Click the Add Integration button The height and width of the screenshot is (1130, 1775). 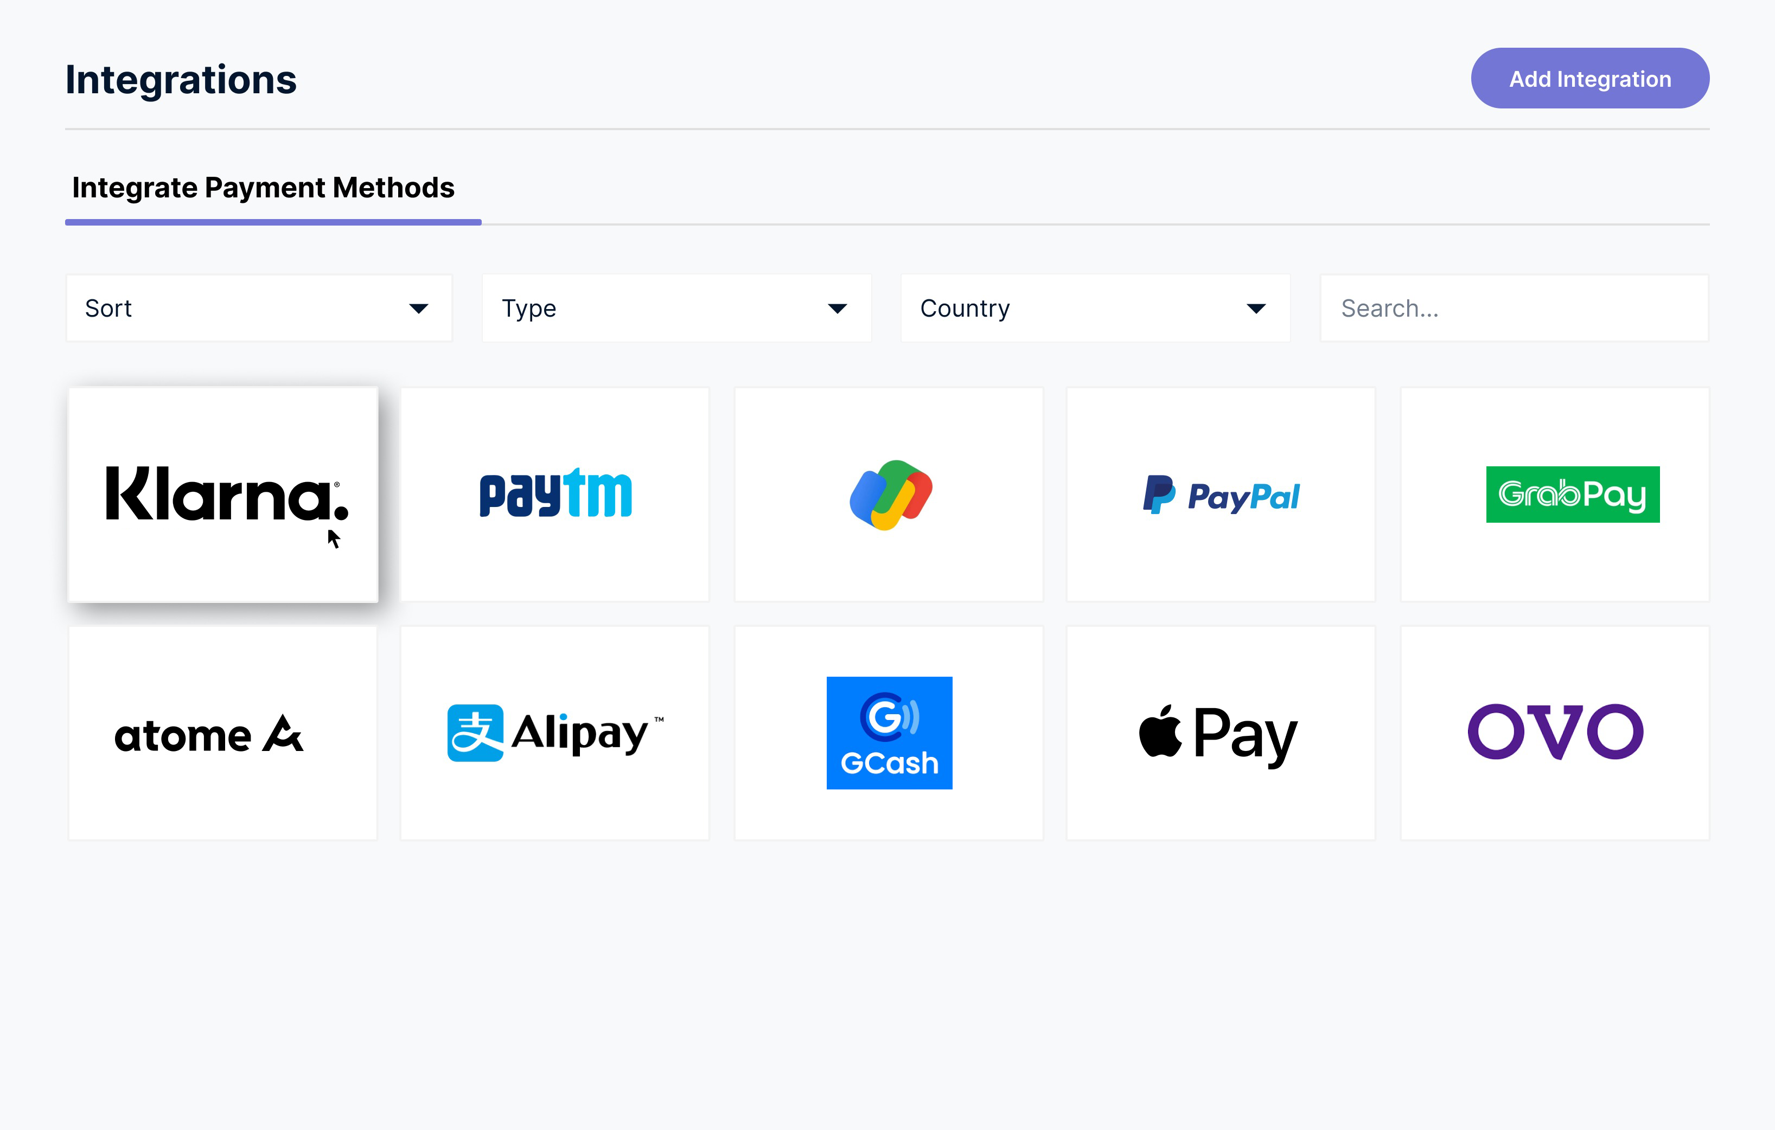[x=1590, y=78]
